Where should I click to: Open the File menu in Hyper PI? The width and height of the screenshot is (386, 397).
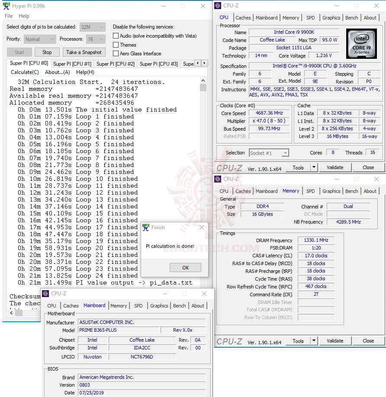coord(8,16)
